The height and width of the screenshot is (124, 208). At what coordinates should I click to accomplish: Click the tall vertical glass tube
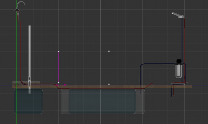click(x=29, y=52)
